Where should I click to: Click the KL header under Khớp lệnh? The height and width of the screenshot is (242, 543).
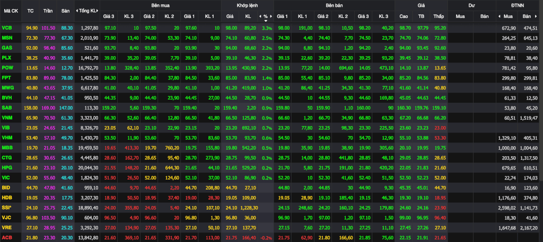(x=248, y=16)
